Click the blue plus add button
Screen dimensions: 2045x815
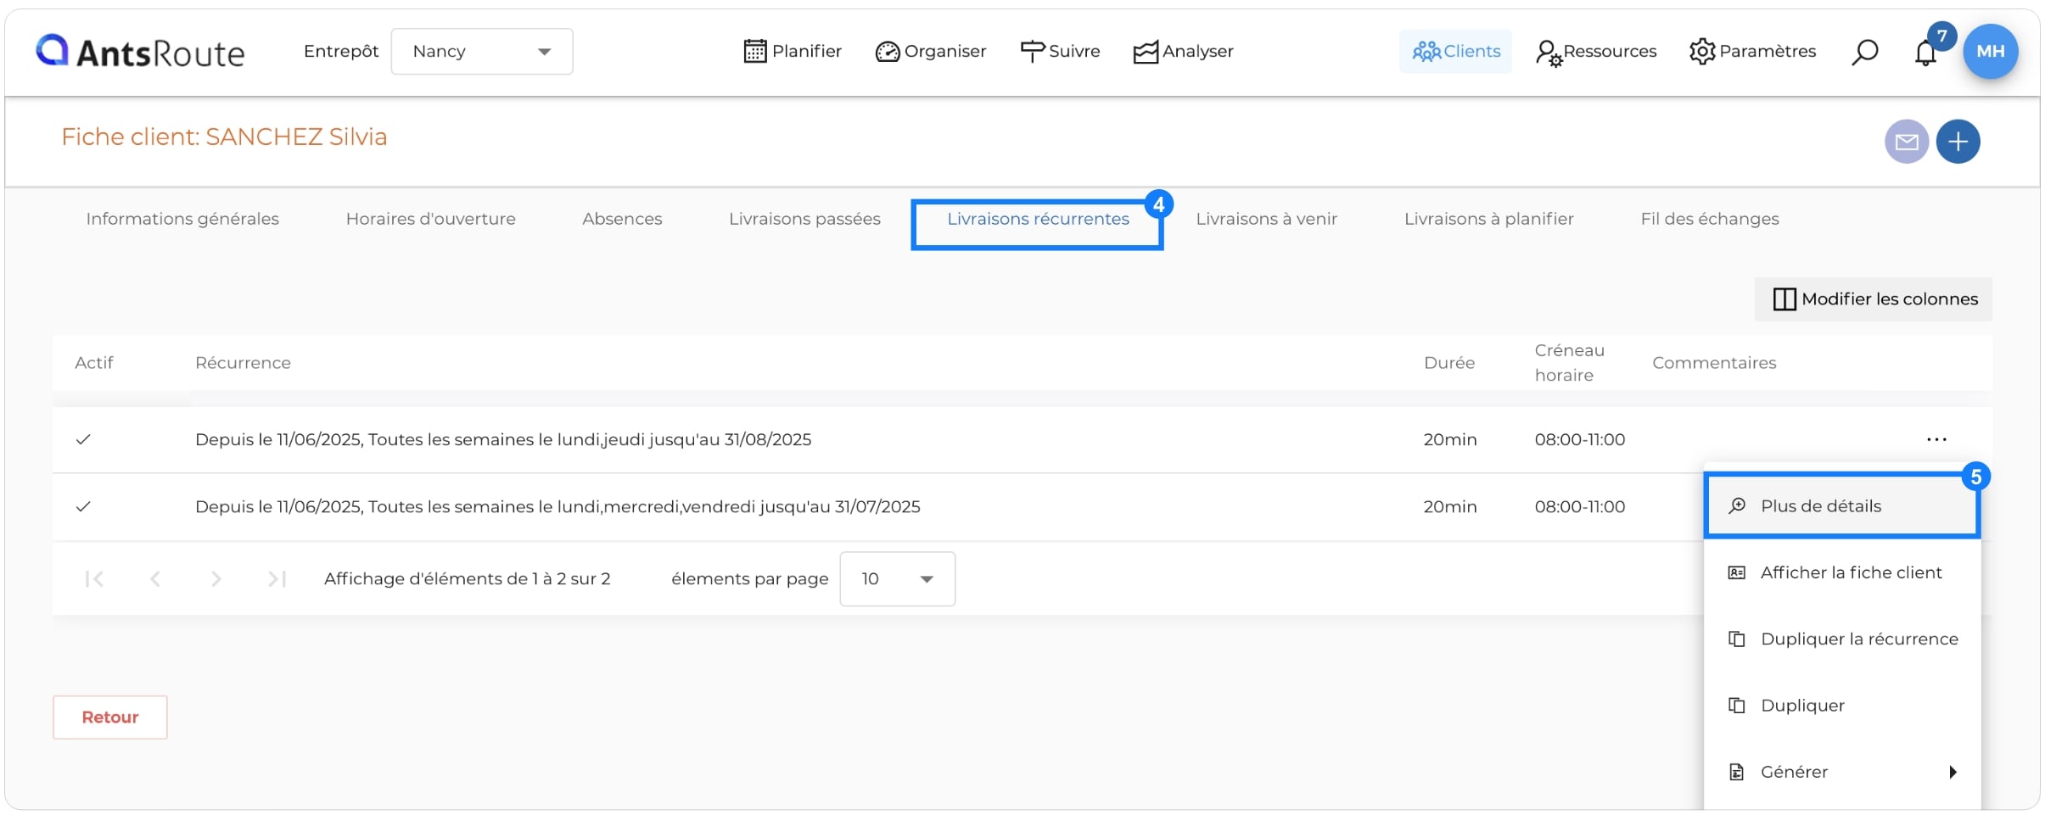[1958, 142]
